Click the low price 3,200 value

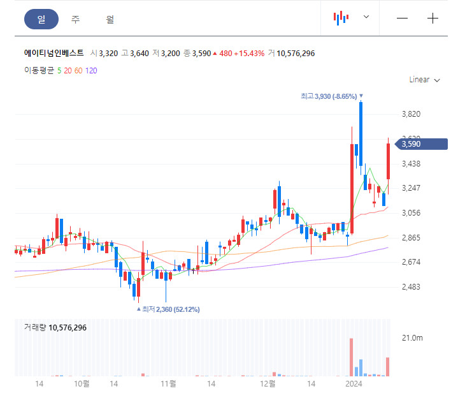[170, 54]
